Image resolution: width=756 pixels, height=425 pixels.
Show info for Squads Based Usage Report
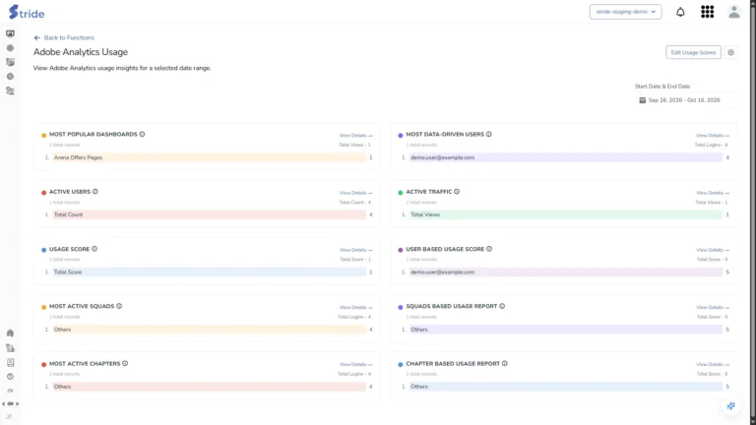[x=502, y=307]
